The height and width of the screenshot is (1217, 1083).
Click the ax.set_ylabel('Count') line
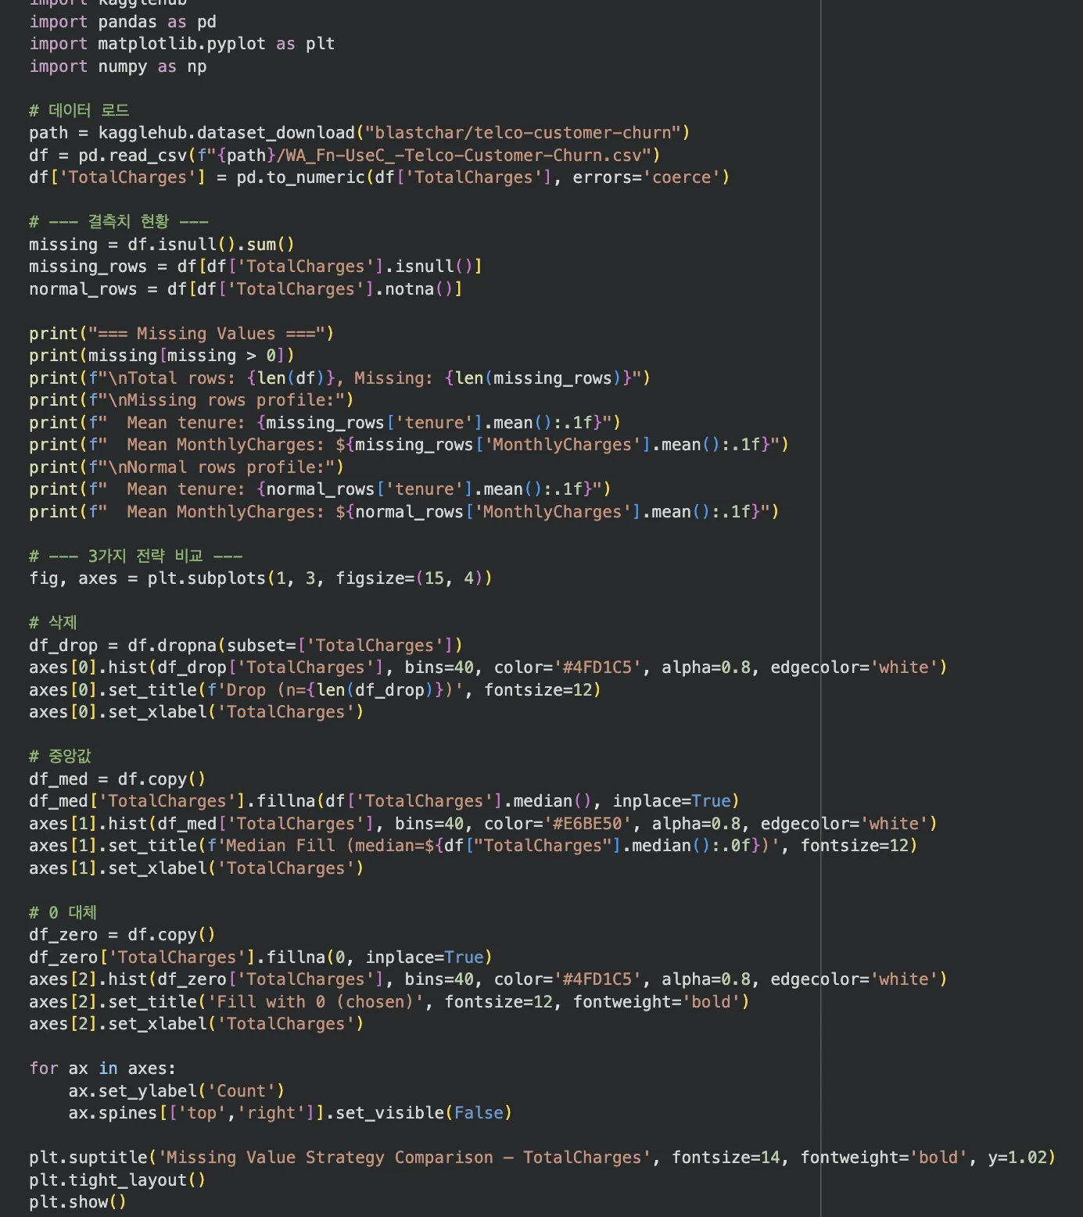point(176,1091)
